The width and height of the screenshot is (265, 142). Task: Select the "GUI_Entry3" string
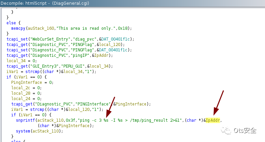44,66
